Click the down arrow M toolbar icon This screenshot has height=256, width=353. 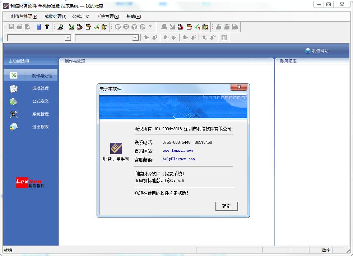pyautogui.click(x=213, y=38)
